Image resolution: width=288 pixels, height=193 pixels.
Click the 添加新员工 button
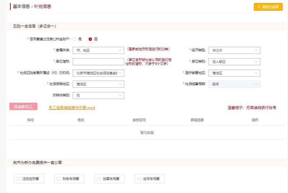(23, 107)
